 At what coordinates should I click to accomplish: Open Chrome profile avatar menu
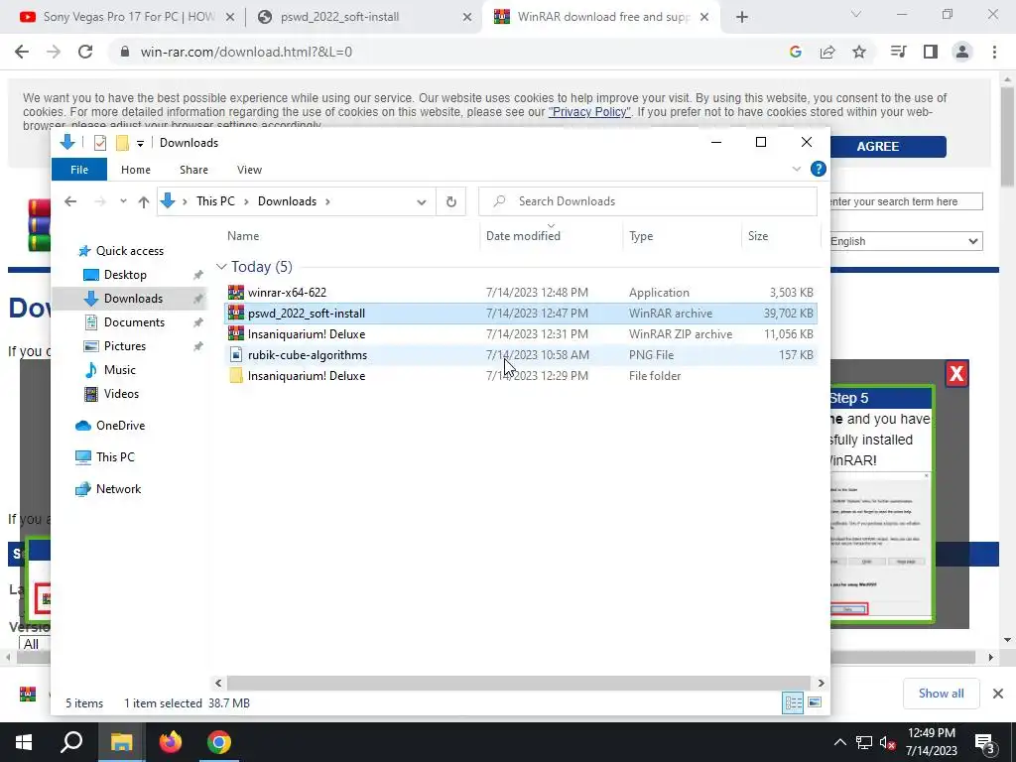[962, 52]
